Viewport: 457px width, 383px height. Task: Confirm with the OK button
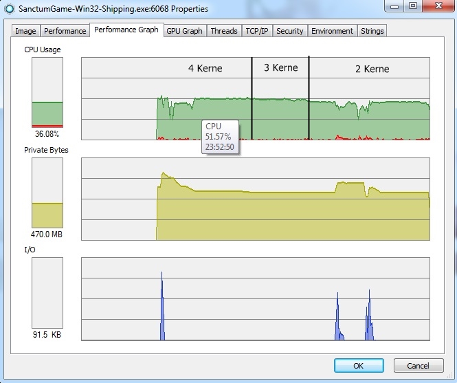359,366
